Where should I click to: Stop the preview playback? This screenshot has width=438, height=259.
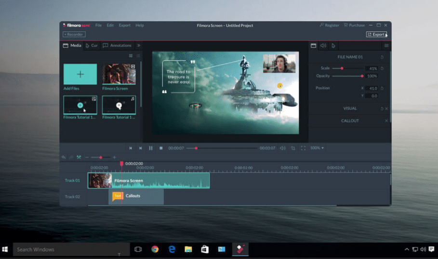tap(161, 148)
